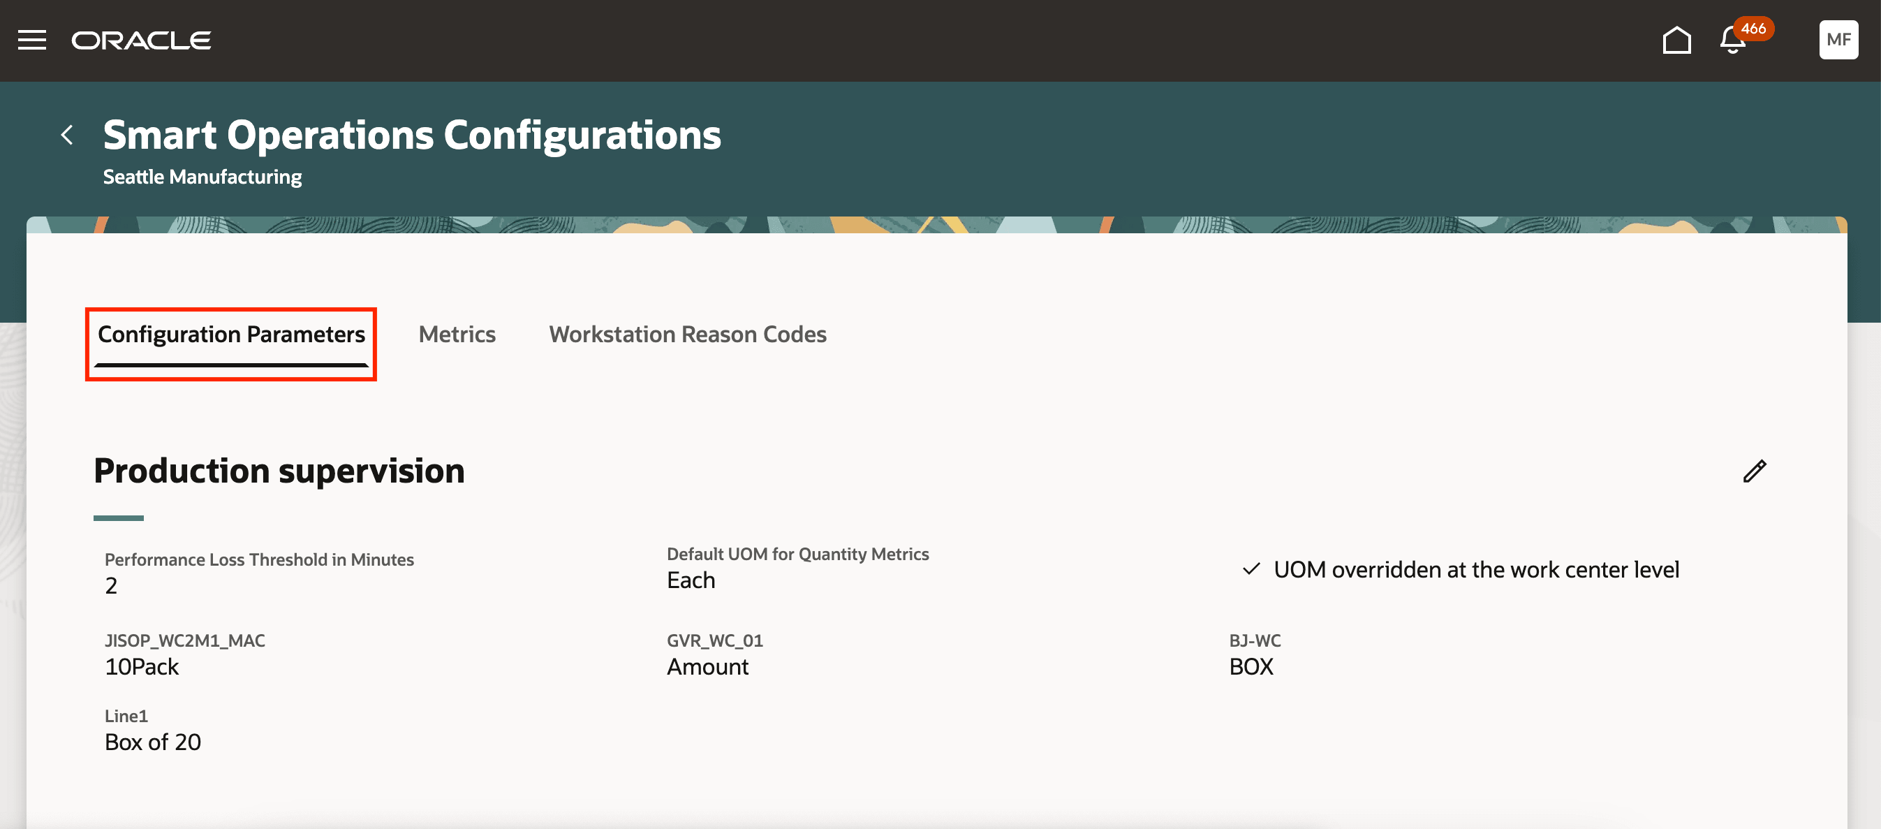1881x829 pixels.
Task: Switch to the Metrics tab
Action: (457, 335)
